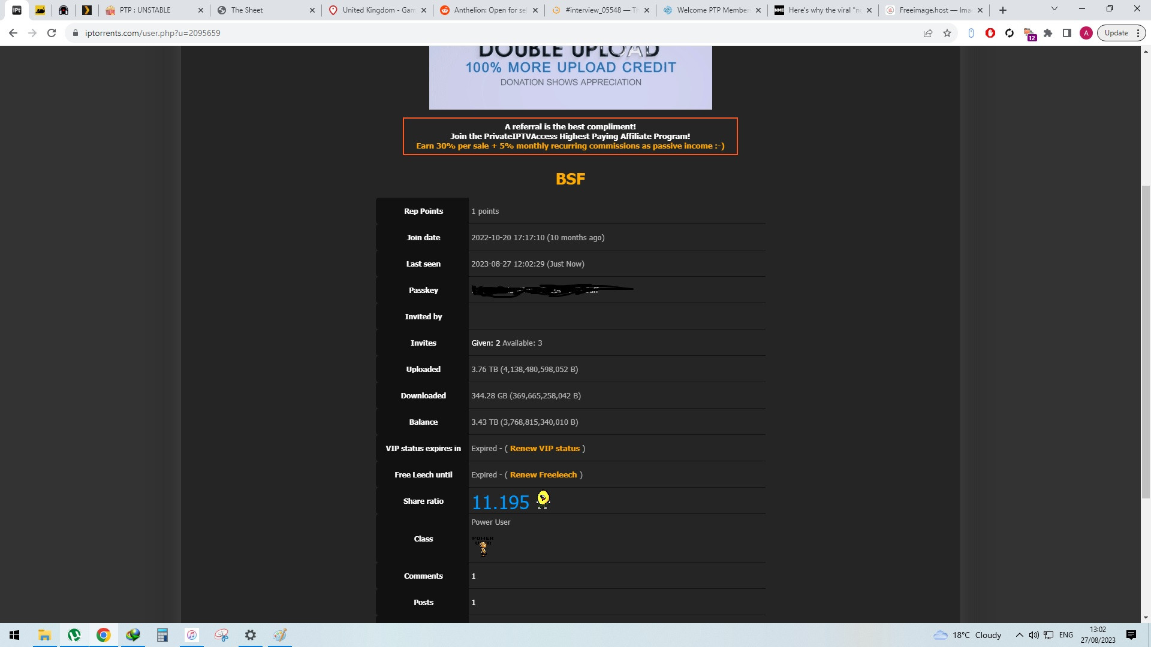
Task: Open uTorrent from the taskbar
Action: click(74, 635)
